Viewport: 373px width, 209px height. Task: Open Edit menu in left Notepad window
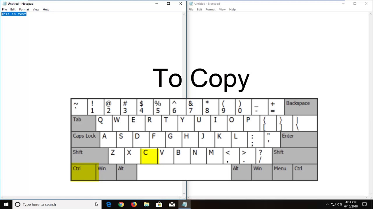pyautogui.click(x=13, y=9)
